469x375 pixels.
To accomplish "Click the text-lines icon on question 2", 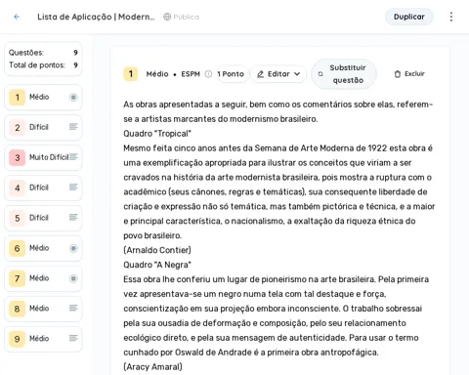I will (73, 127).
